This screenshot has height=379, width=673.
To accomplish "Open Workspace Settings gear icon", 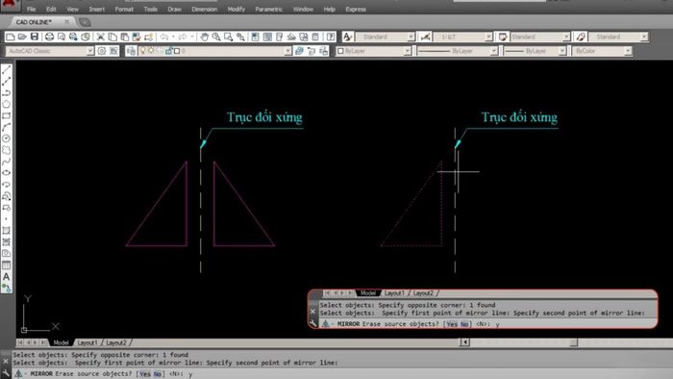I will point(102,51).
